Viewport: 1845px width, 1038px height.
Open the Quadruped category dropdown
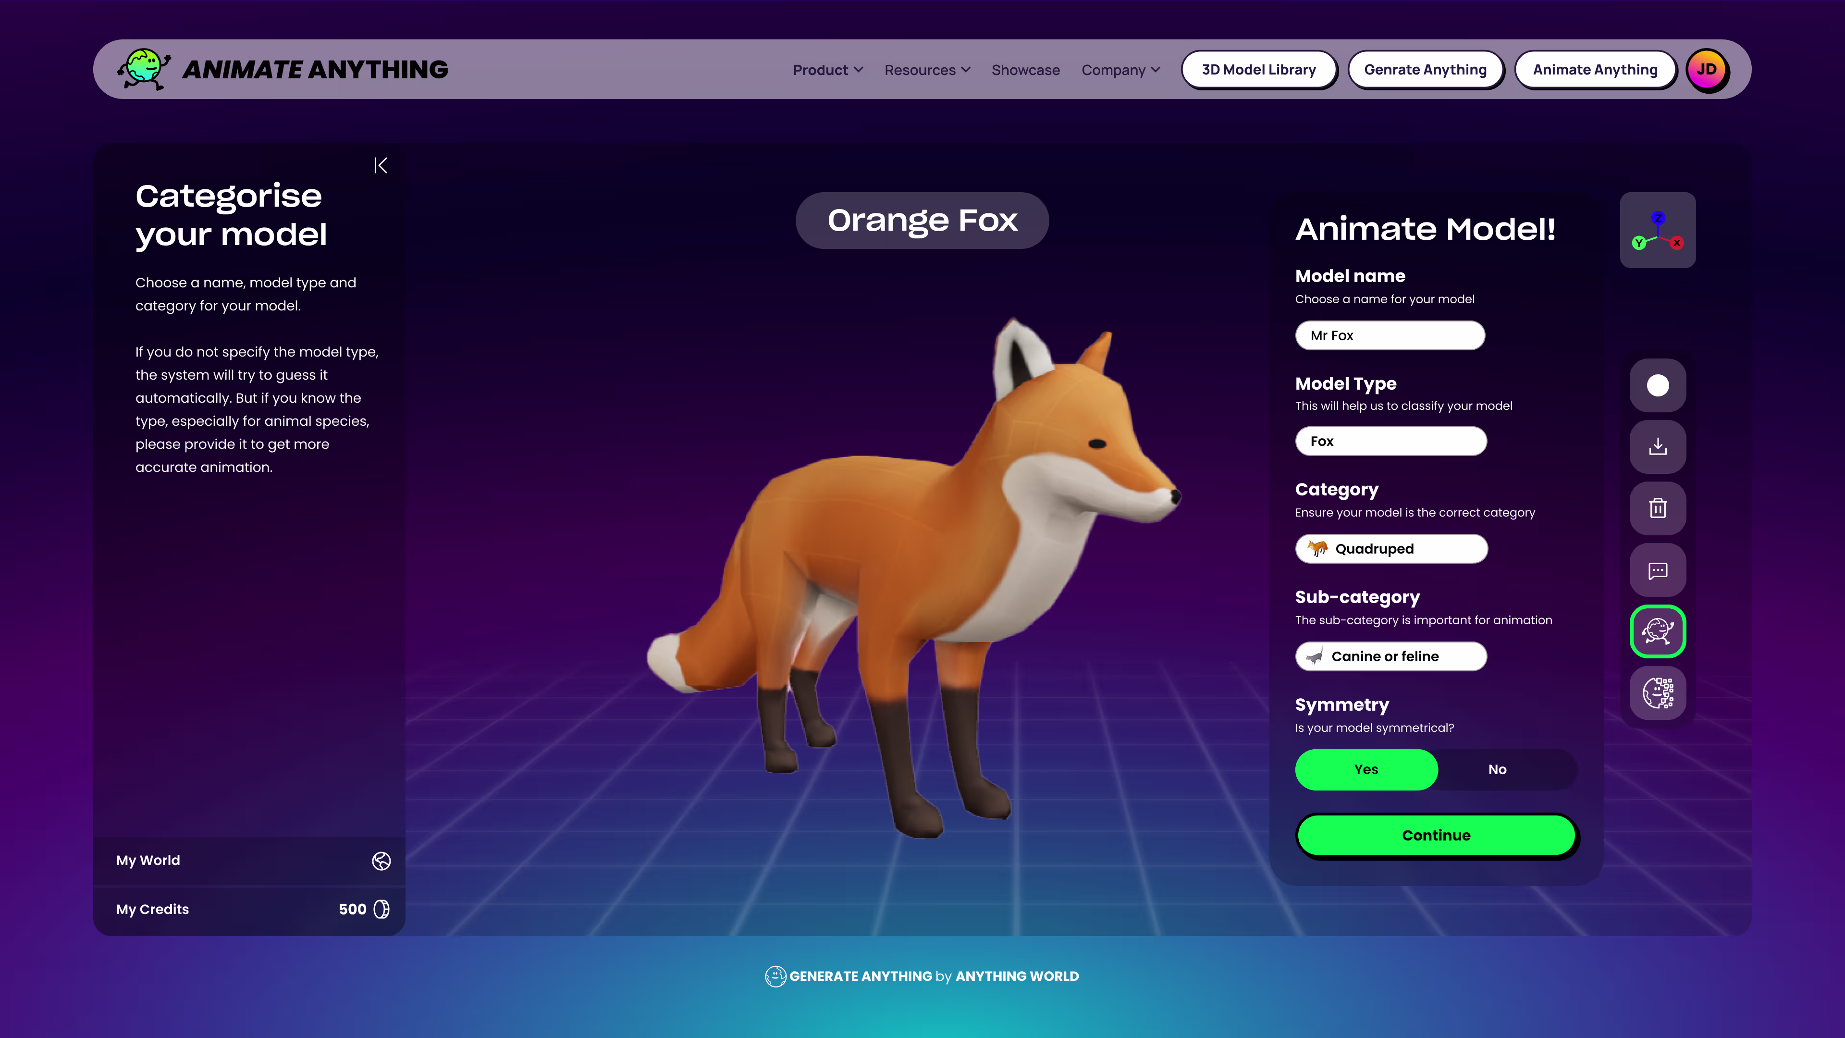(1391, 549)
